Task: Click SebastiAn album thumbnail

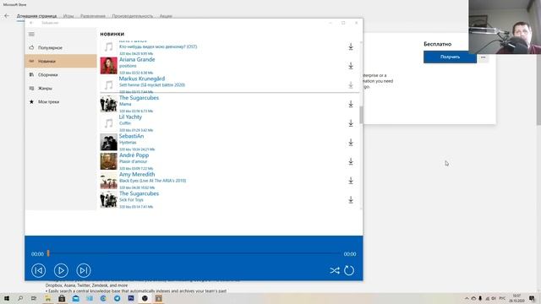Action: point(109,142)
